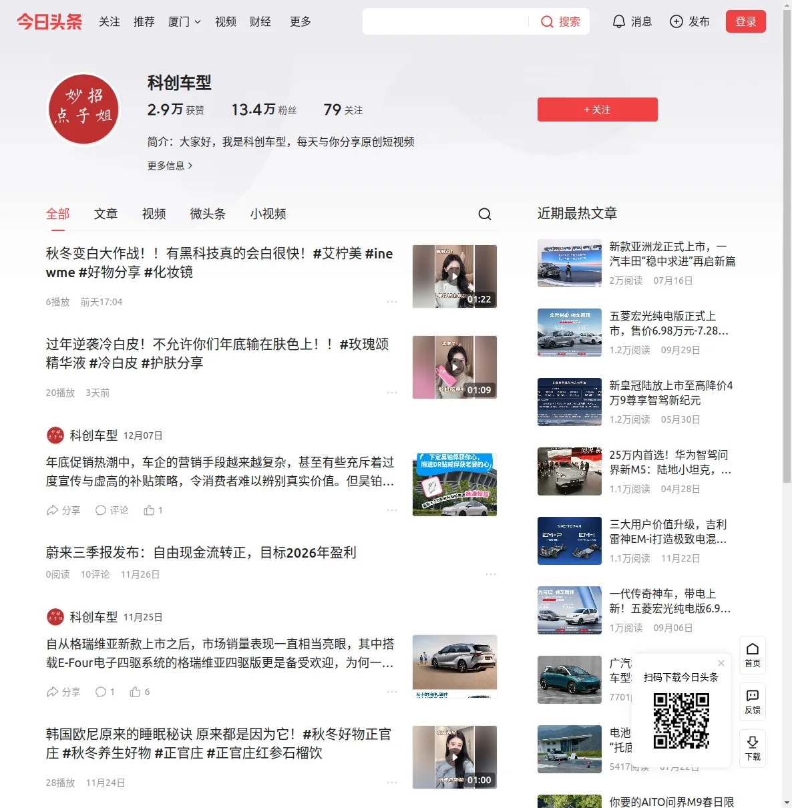Screen dimensions: 792x808
Task: Open thumbnail of 年底促销热潮 post
Action: coord(455,485)
